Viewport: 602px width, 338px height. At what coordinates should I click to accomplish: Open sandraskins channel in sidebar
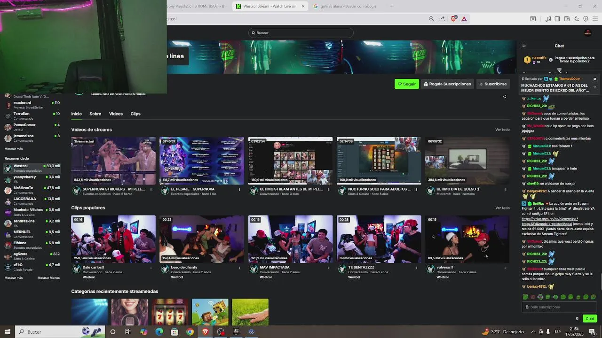(x=32, y=223)
